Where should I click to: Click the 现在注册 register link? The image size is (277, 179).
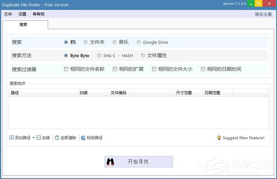pos(263,14)
